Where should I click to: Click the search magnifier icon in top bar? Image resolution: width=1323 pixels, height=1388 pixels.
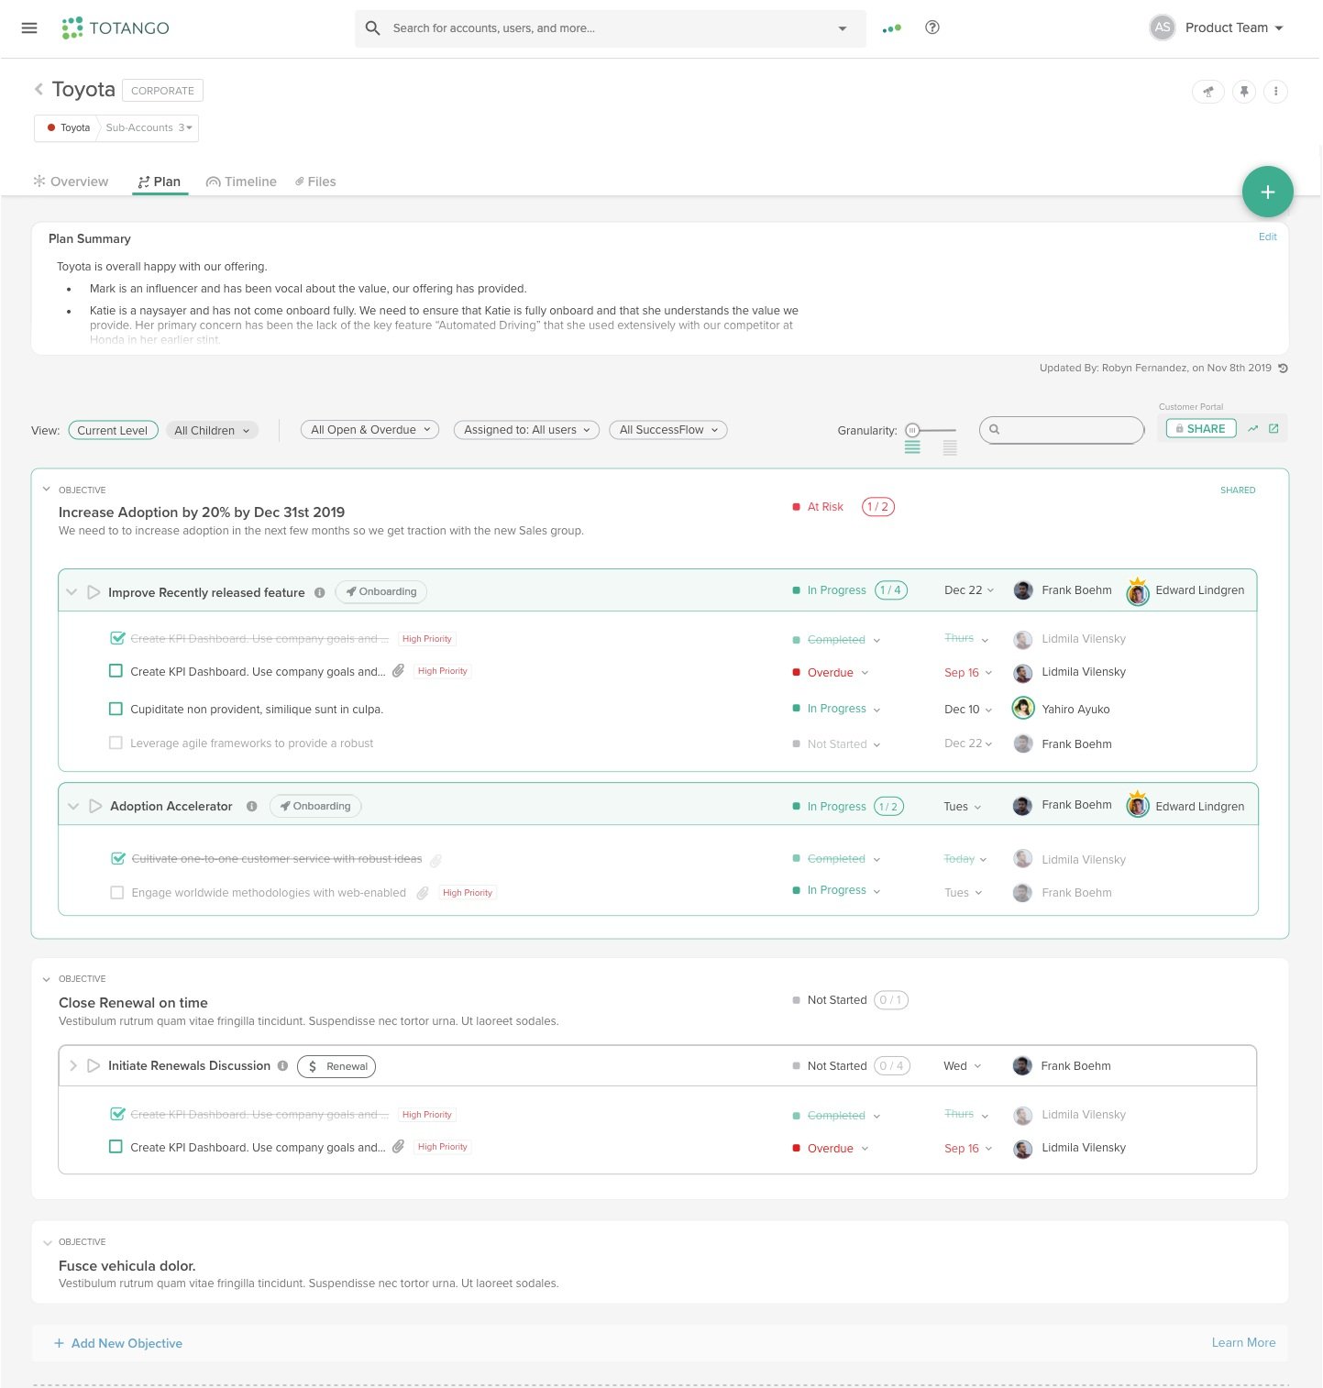(x=372, y=28)
